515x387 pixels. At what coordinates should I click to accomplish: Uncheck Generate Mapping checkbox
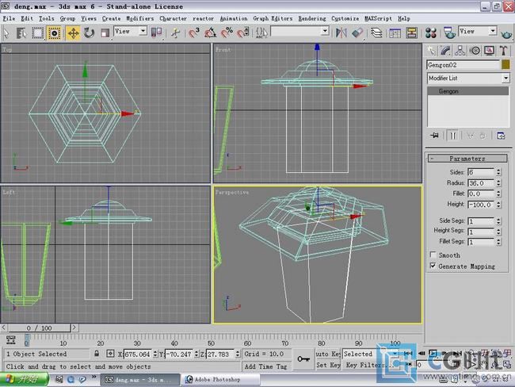coord(433,266)
